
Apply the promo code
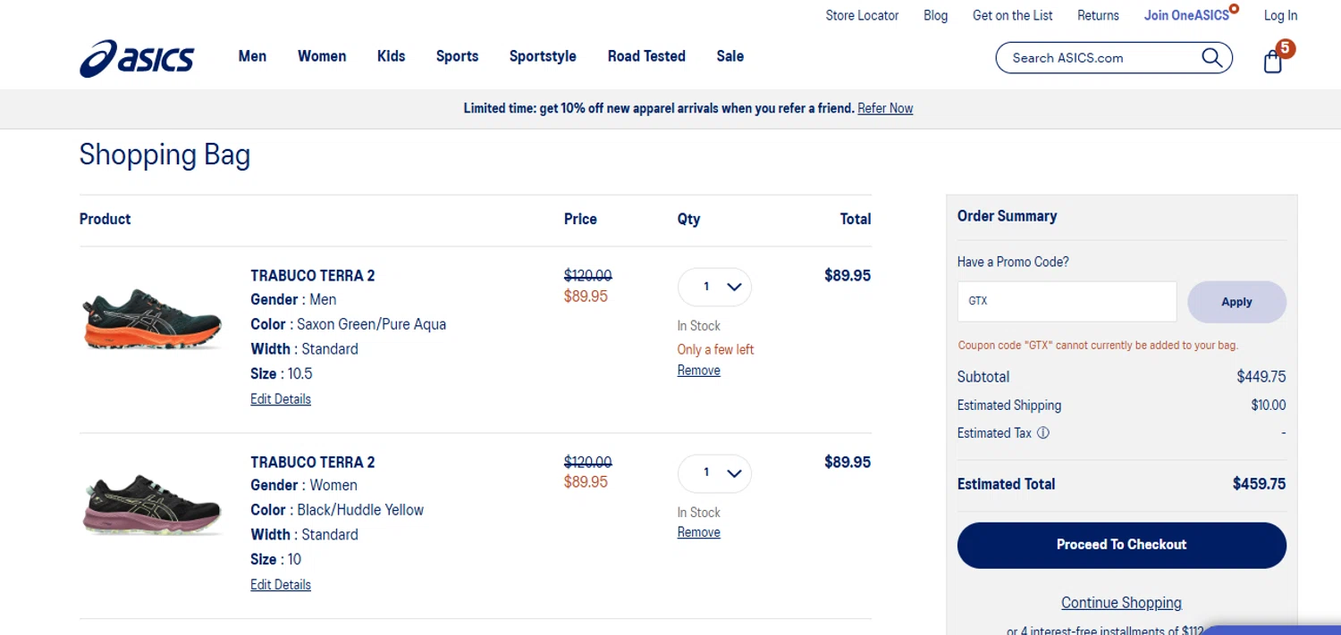tap(1236, 302)
